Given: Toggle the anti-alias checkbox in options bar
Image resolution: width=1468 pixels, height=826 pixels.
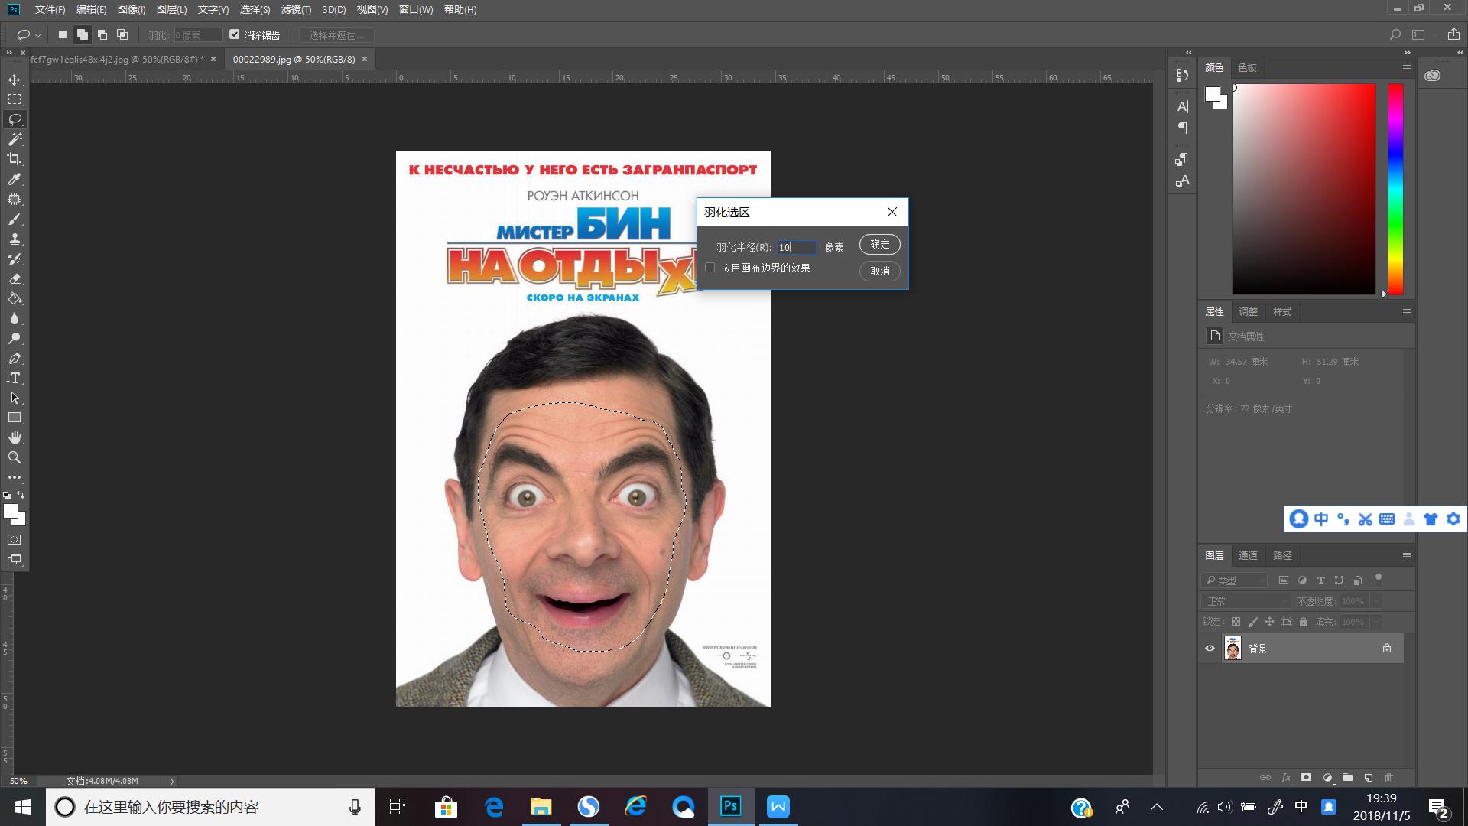Looking at the screenshot, I should coord(235,34).
